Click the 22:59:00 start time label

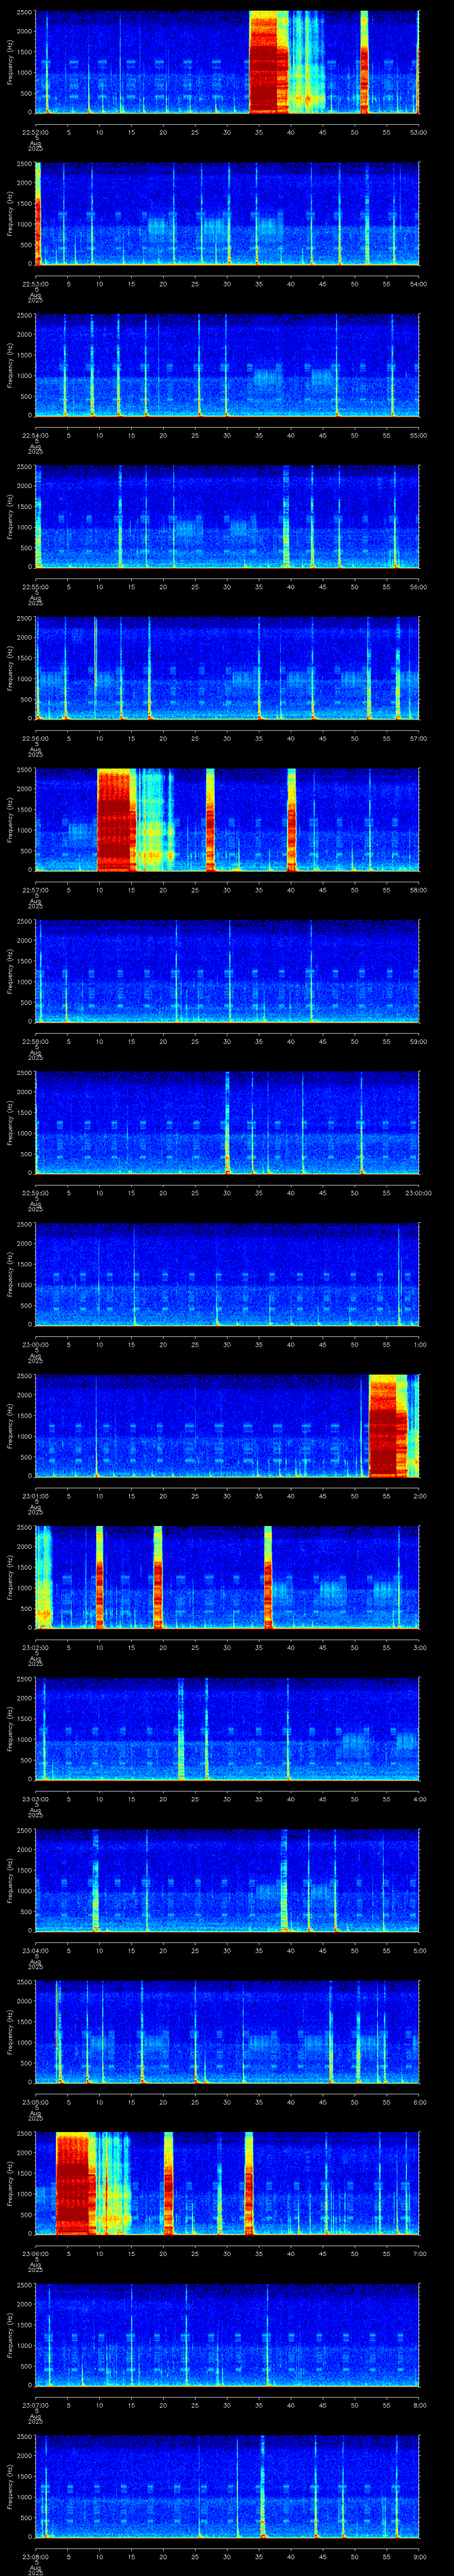pos(35,1193)
